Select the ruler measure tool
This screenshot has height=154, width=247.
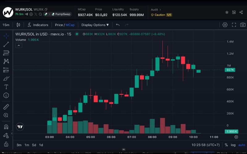(6, 107)
